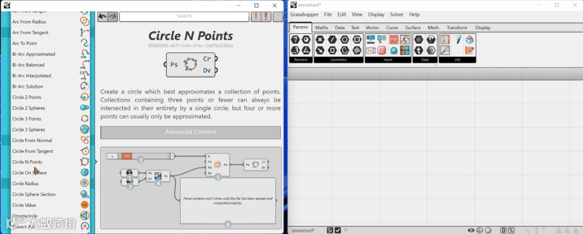Select the notepad pencil icon in Util group

(469, 50)
